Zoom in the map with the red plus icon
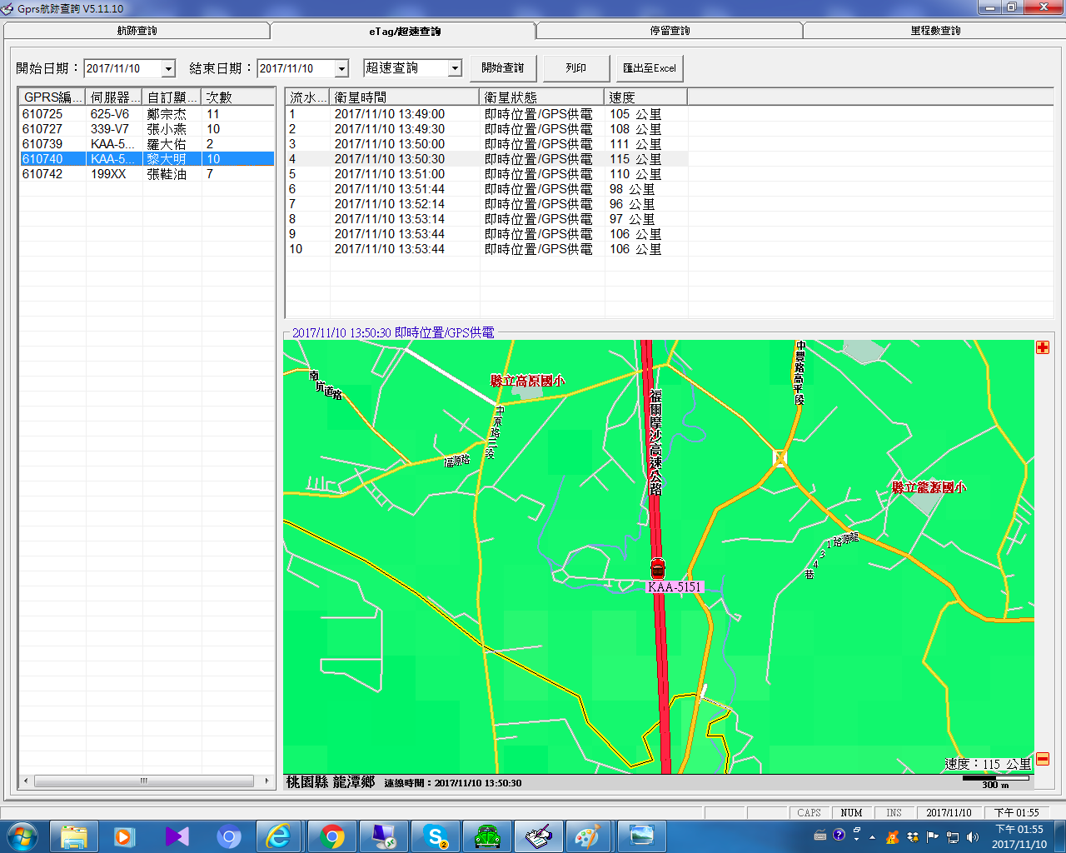 1043,347
